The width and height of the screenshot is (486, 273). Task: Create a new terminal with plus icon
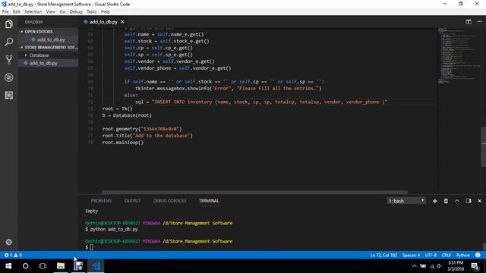coord(434,201)
